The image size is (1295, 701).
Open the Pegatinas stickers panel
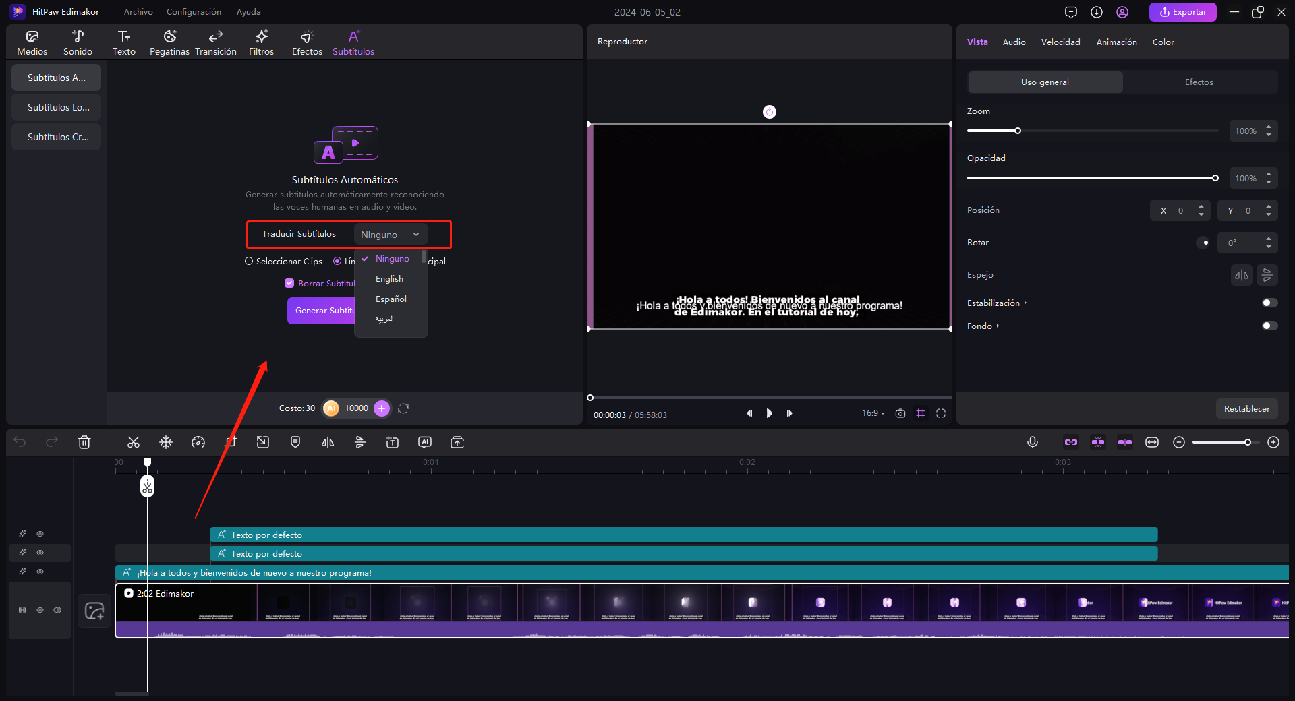click(169, 42)
